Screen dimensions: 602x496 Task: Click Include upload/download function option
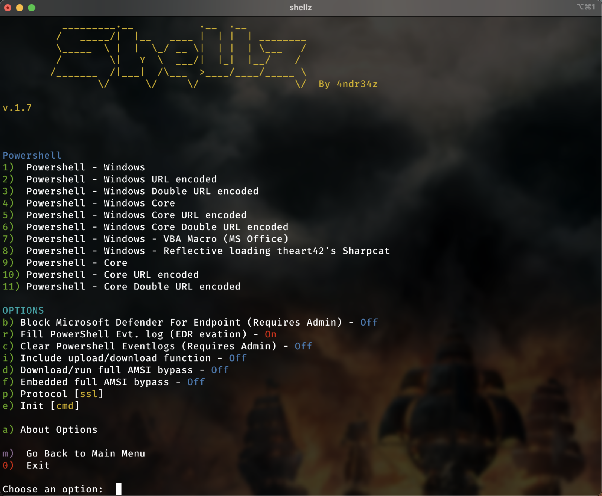pyautogui.click(x=125, y=358)
